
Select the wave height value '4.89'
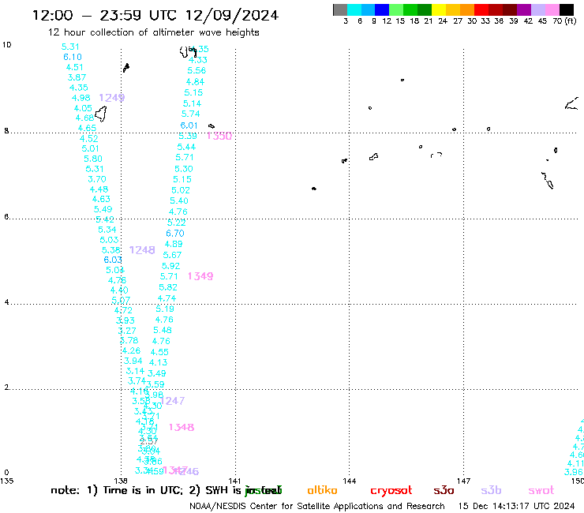point(174,245)
